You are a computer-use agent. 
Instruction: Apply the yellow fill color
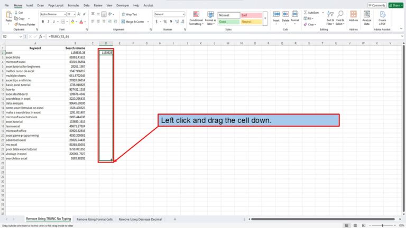[x=72, y=22]
